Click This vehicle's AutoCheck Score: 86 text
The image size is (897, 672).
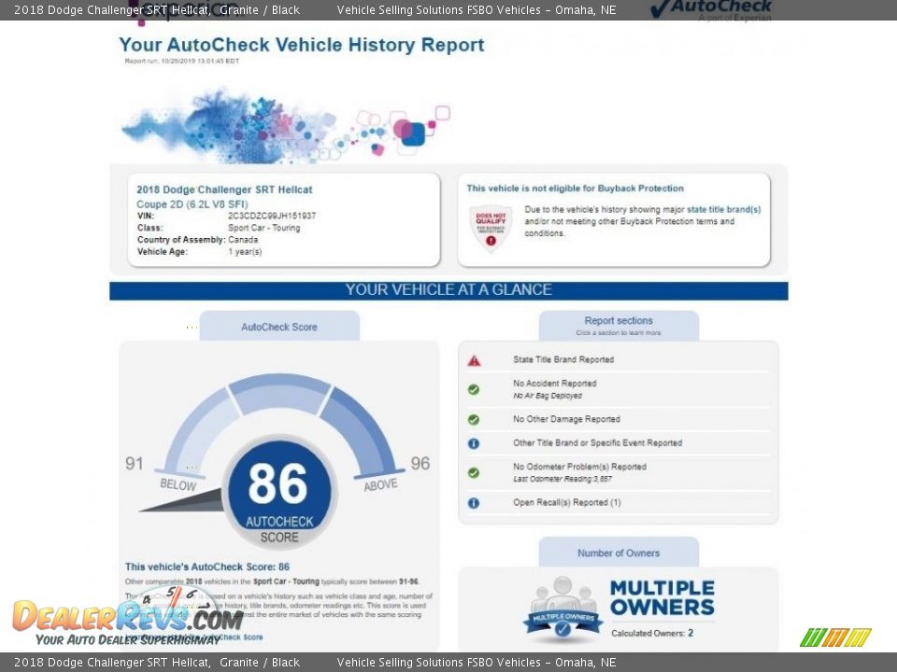[207, 567]
